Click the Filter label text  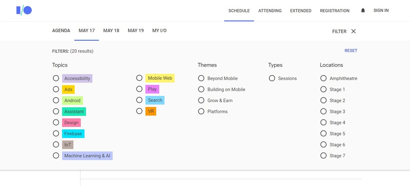(x=339, y=32)
